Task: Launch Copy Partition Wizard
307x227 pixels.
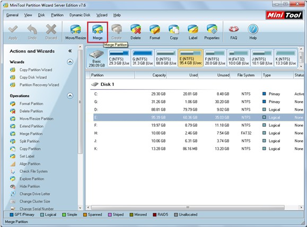Action: [36, 69]
